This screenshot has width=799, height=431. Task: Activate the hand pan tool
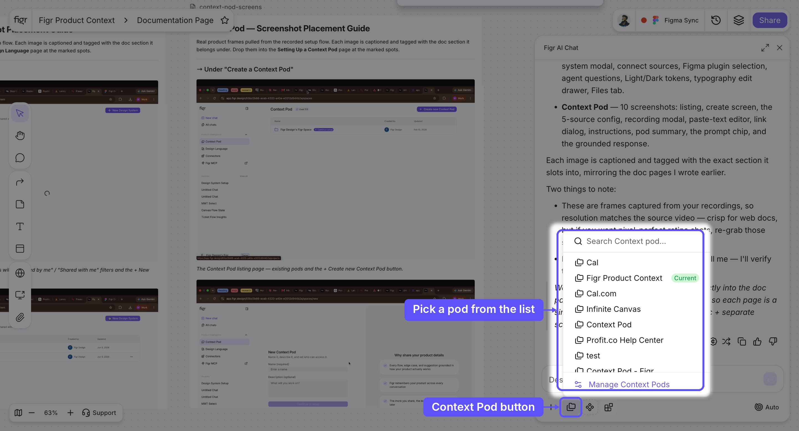20,136
